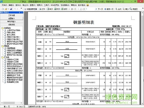Expand the right toolbar overflow chevron
Image resolution: width=144 pixels, height=108 pixels.
(143, 8)
